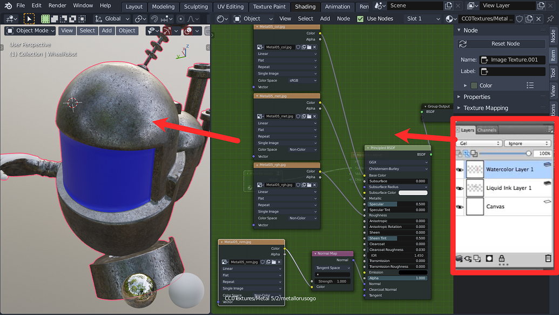Open the Object shader type dropdown
The width and height of the screenshot is (559, 315).
click(x=253, y=18)
